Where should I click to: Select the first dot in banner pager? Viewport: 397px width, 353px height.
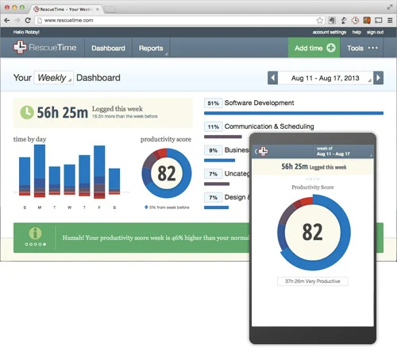click(x=26, y=244)
